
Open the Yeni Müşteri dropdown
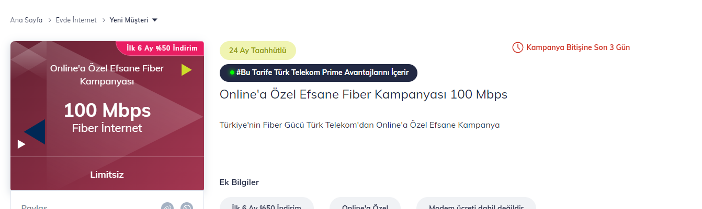coord(133,20)
